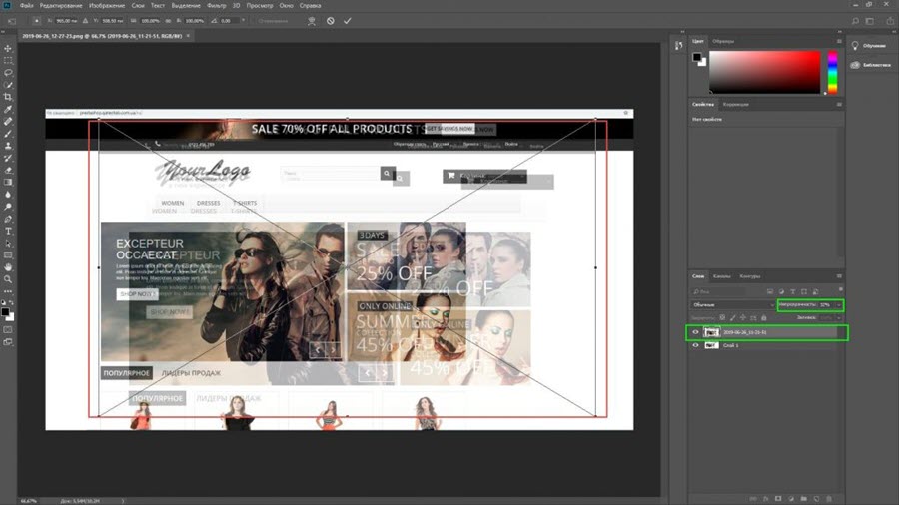Select the Type (T) tool
899x505 pixels.
click(8, 231)
